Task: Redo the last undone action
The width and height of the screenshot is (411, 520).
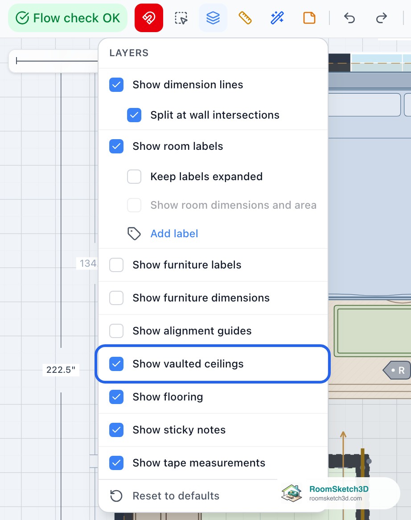Action: [x=382, y=18]
